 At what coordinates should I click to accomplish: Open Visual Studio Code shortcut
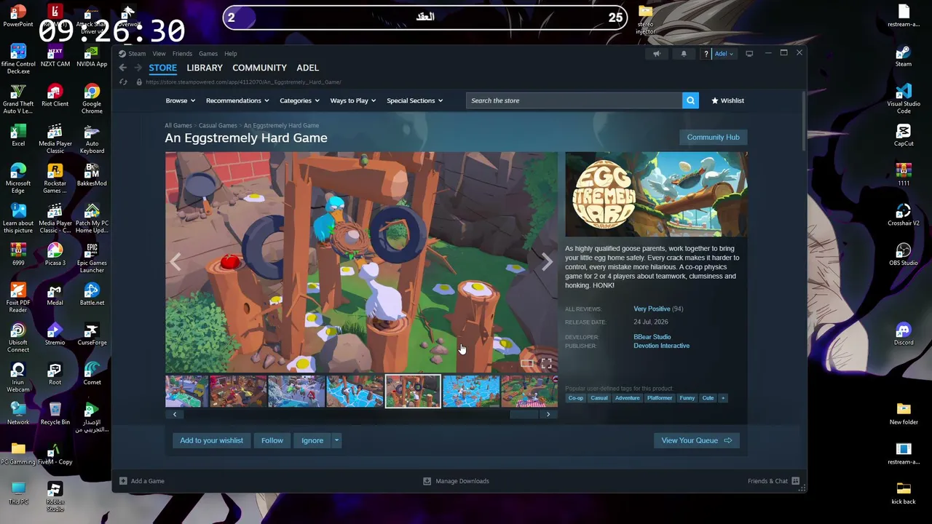904,99
